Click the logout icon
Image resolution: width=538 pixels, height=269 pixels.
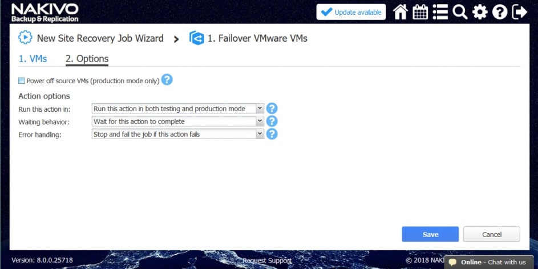(x=520, y=12)
